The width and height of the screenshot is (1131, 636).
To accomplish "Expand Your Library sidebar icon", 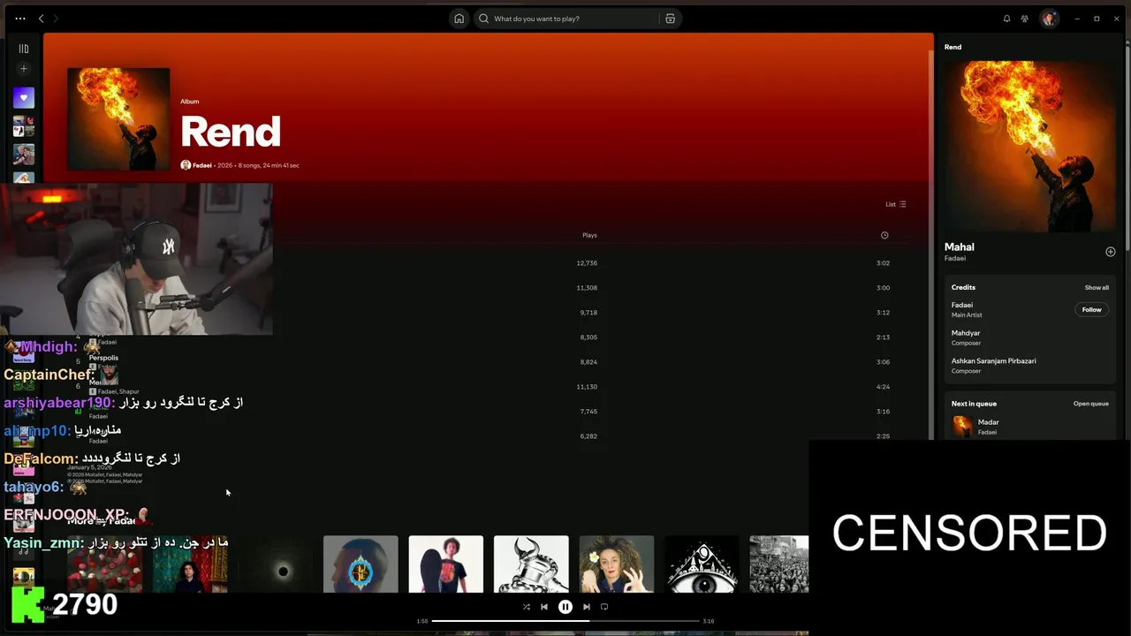I will [24, 49].
